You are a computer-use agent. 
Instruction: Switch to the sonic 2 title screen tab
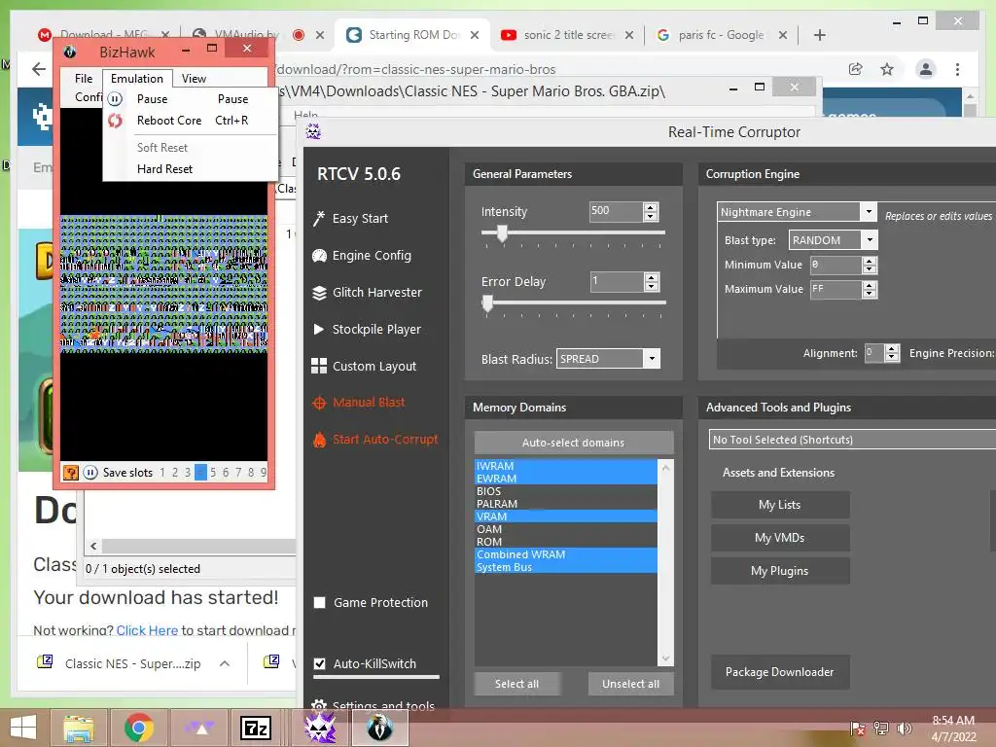(x=568, y=35)
